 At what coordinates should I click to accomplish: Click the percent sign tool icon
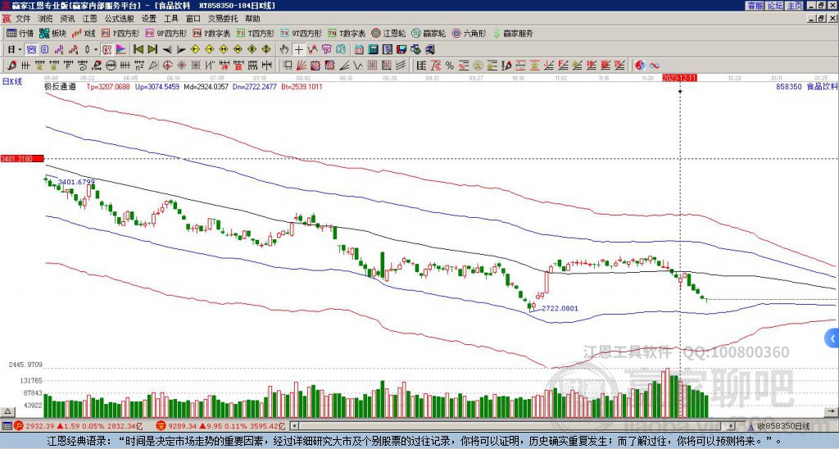click(450, 66)
